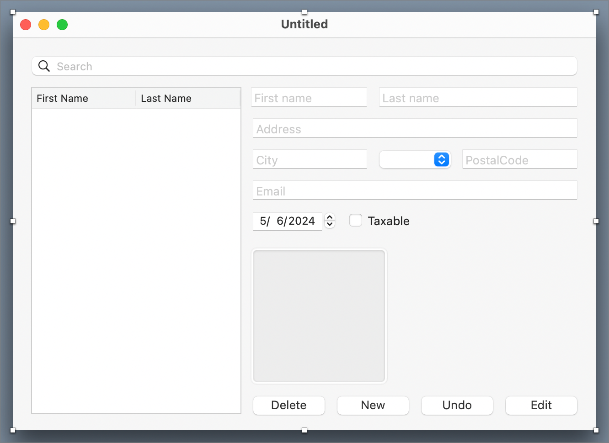The height and width of the screenshot is (443, 609).
Task: Click inside the Search field
Action: point(311,66)
